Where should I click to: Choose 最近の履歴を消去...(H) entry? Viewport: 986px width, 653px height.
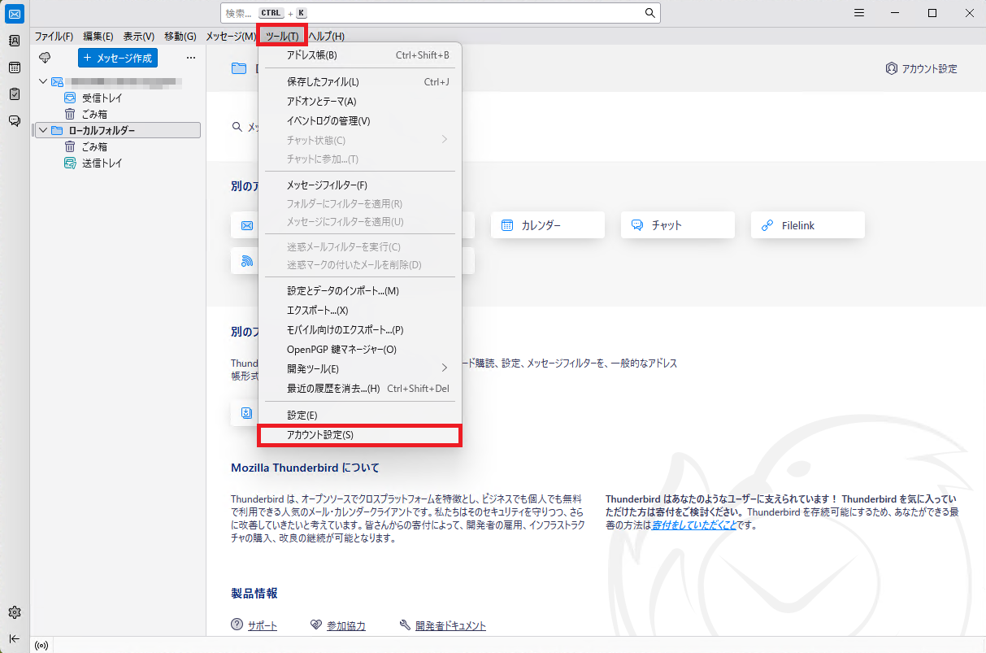point(360,389)
